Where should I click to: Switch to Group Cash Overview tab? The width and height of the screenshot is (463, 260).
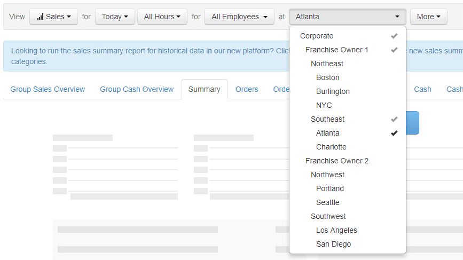[137, 89]
